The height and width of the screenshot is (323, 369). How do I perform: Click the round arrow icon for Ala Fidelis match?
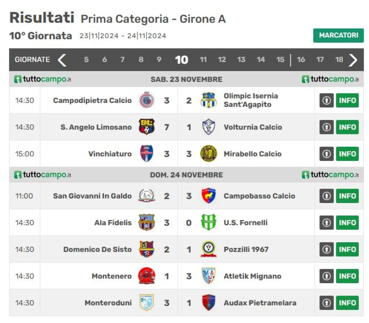tap(326, 223)
